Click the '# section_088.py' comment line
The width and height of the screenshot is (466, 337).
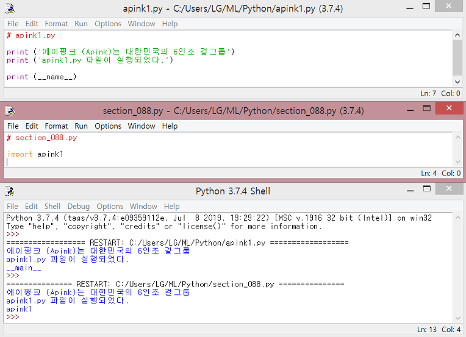click(x=42, y=138)
